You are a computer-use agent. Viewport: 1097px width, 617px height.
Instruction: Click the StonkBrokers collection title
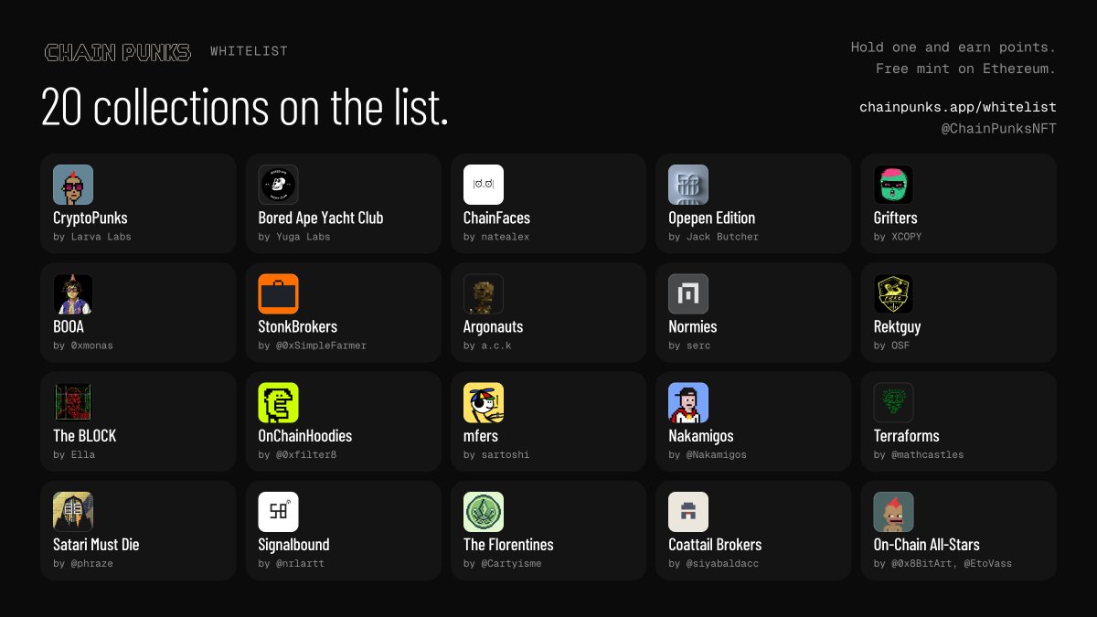point(298,326)
